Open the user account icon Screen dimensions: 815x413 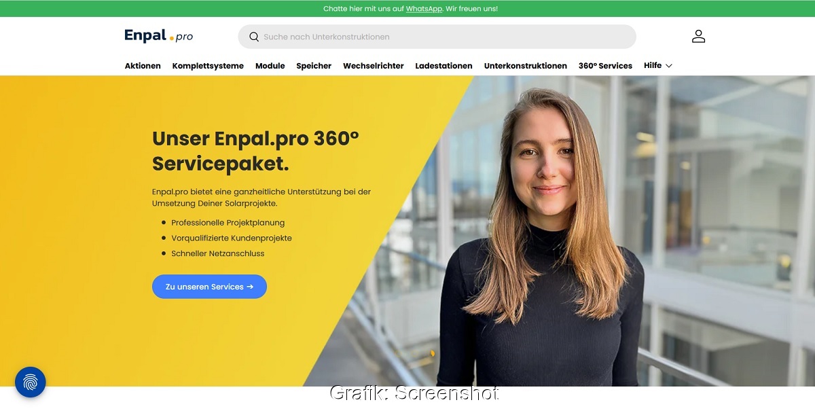pos(698,37)
